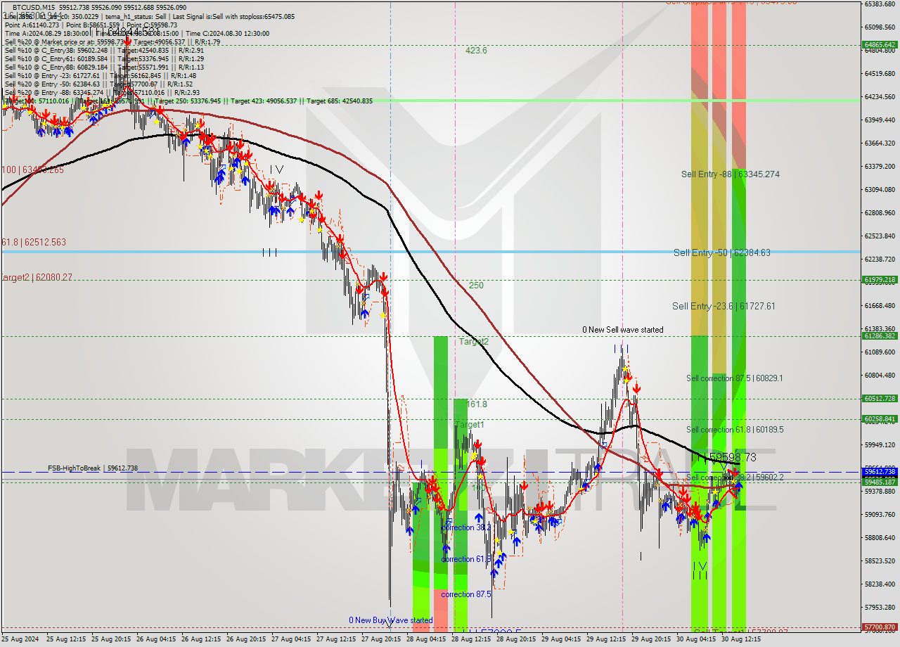Image resolution: width=900 pixels, height=647 pixels.
Task: Click the 59598.73 price annotation on chart
Action: click(x=733, y=457)
